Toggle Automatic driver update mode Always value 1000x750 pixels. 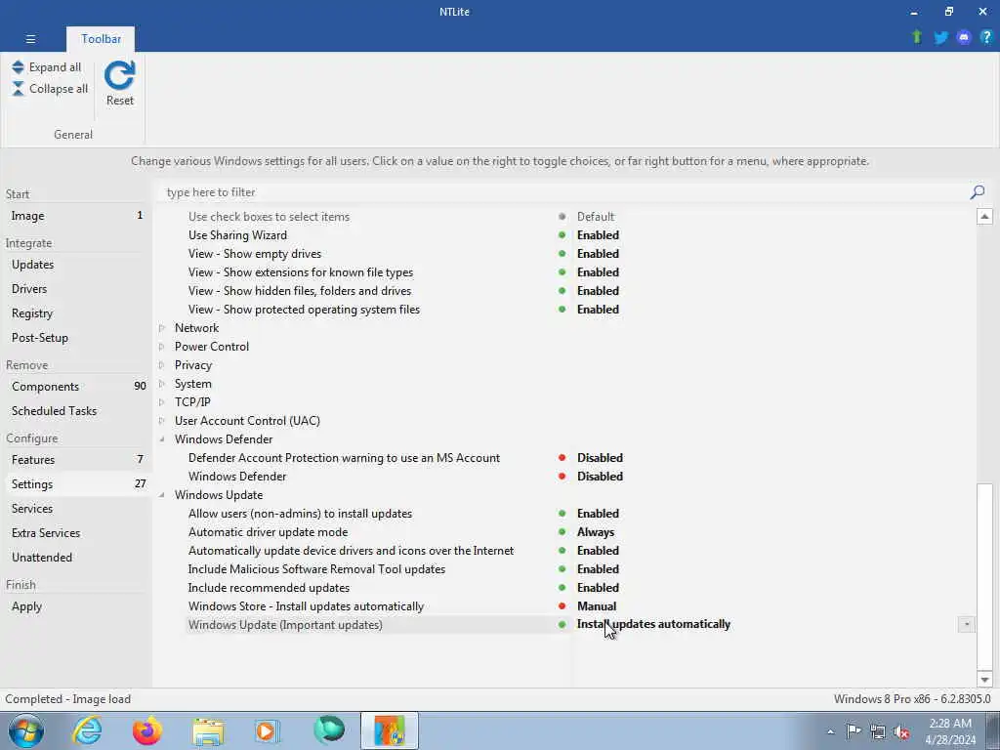click(x=596, y=532)
